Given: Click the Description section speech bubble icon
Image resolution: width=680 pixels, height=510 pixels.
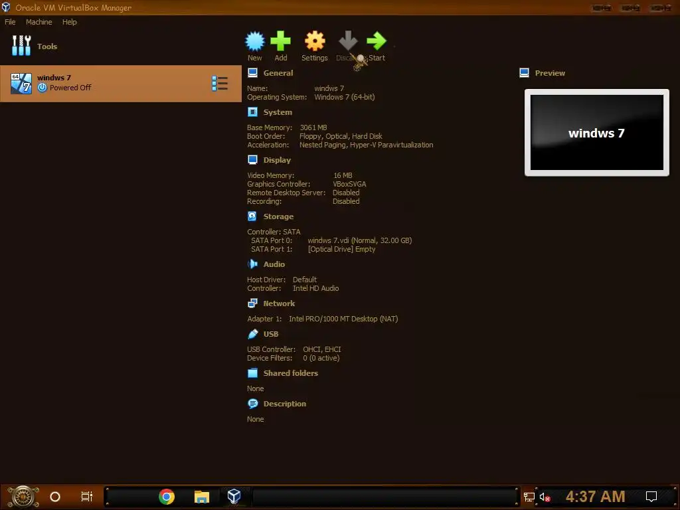Looking at the screenshot, I should [252, 403].
